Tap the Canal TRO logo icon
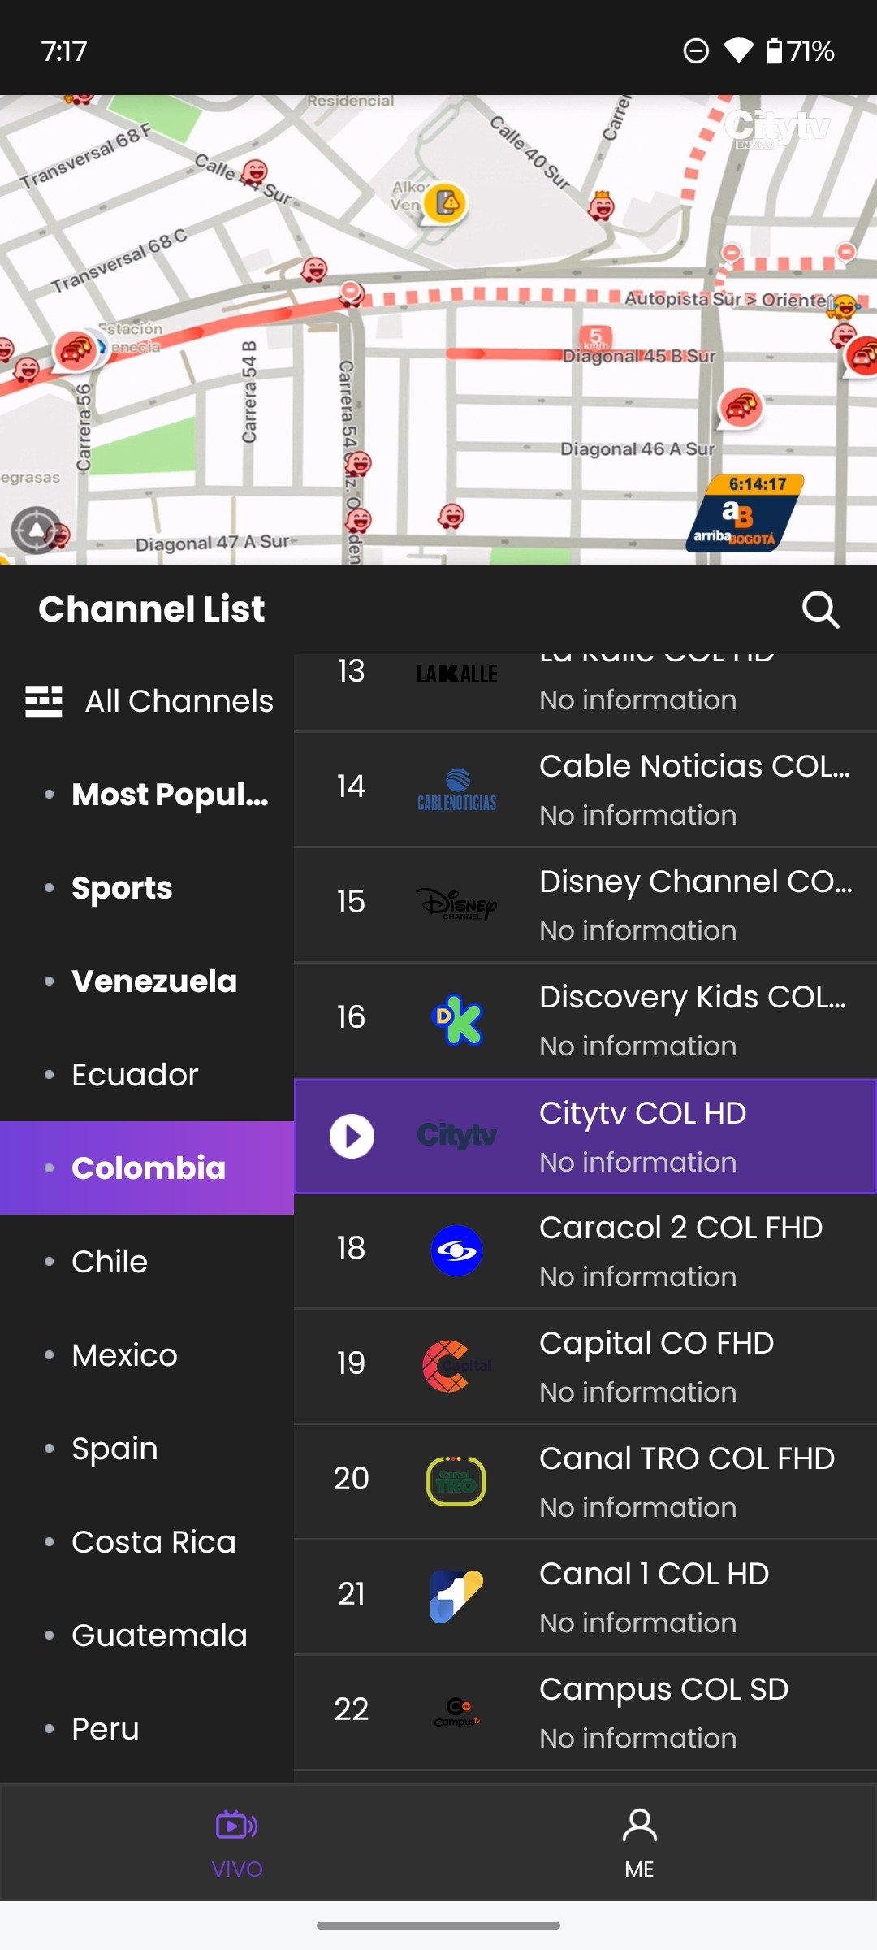The image size is (877, 1950). click(x=456, y=1480)
